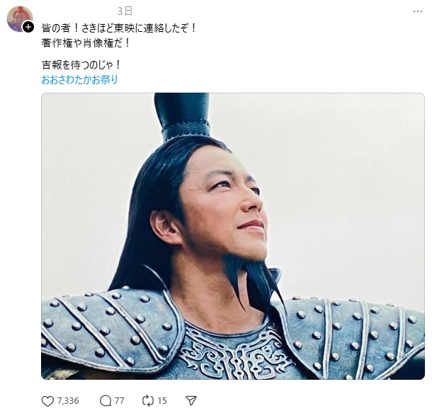Image resolution: width=432 pixels, height=413 pixels.
Task: View the 77 replies count
Action: tap(119, 400)
